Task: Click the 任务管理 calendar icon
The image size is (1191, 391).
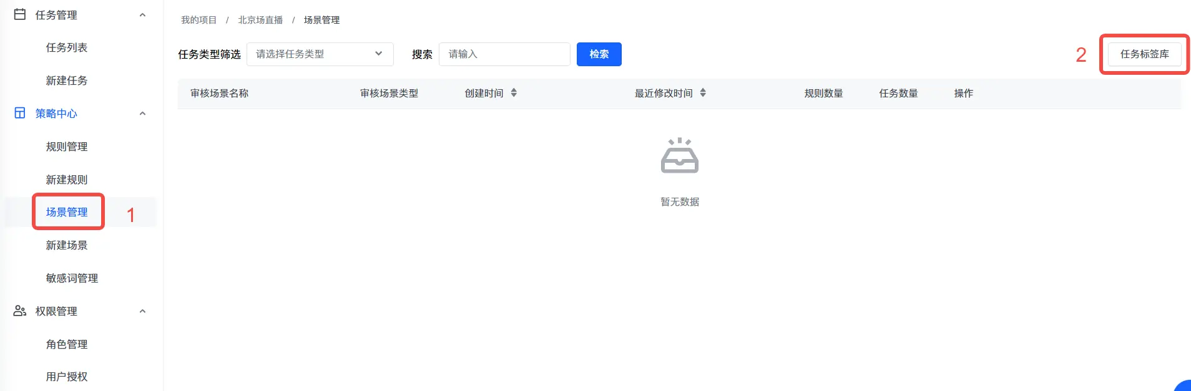Action: click(20, 14)
